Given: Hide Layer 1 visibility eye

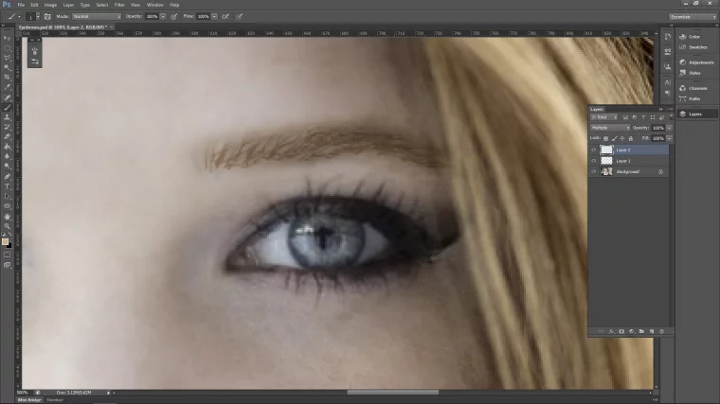Looking at the screenshot, I should tap(594, 161).
